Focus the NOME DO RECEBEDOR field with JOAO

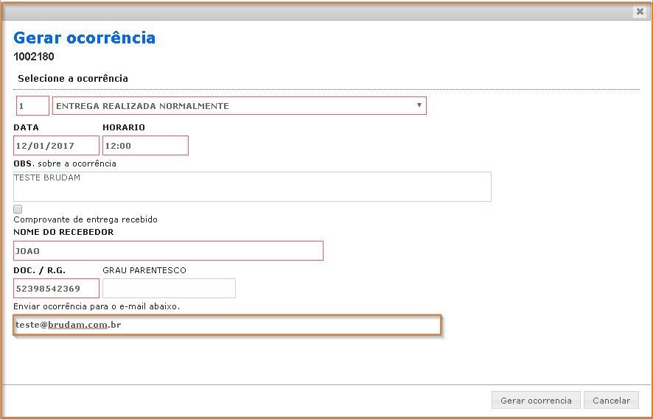coord(168,251)
